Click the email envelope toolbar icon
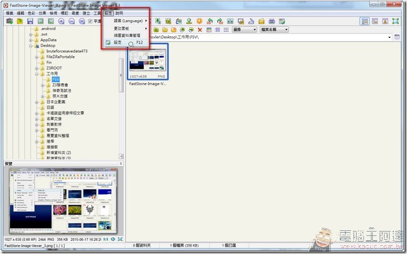407x254 pixels. [261, 21]
